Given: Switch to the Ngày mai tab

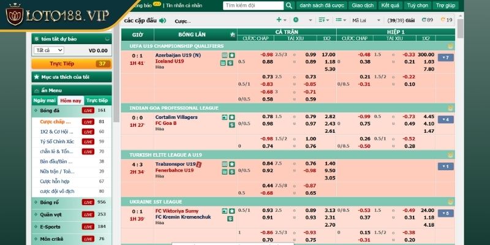Looking at the screenshot, I should tap(45, 100).
